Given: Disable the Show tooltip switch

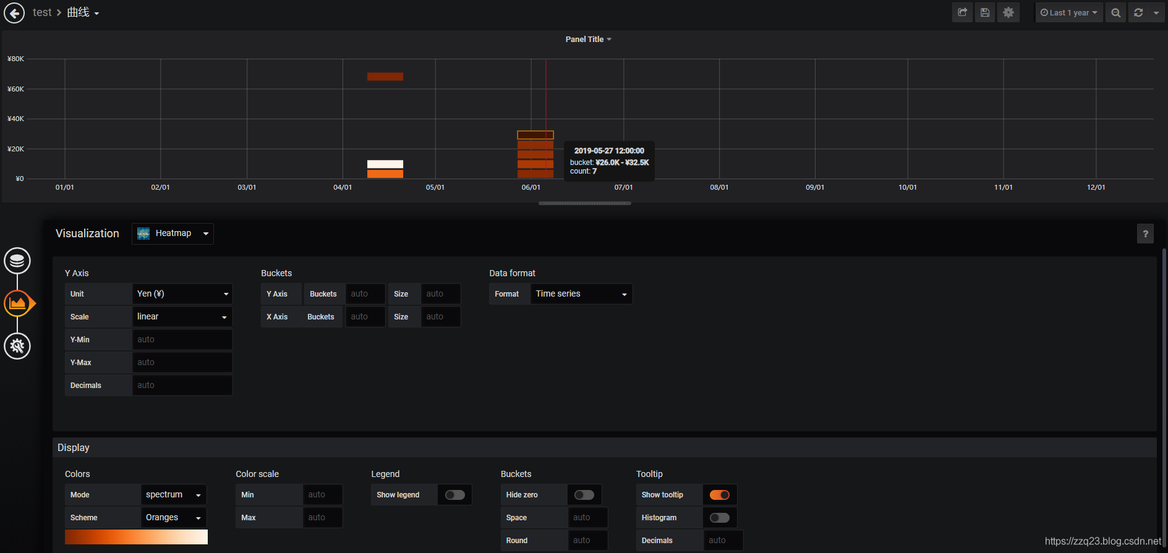Looking at the screenshot, I should coord(720,495).
